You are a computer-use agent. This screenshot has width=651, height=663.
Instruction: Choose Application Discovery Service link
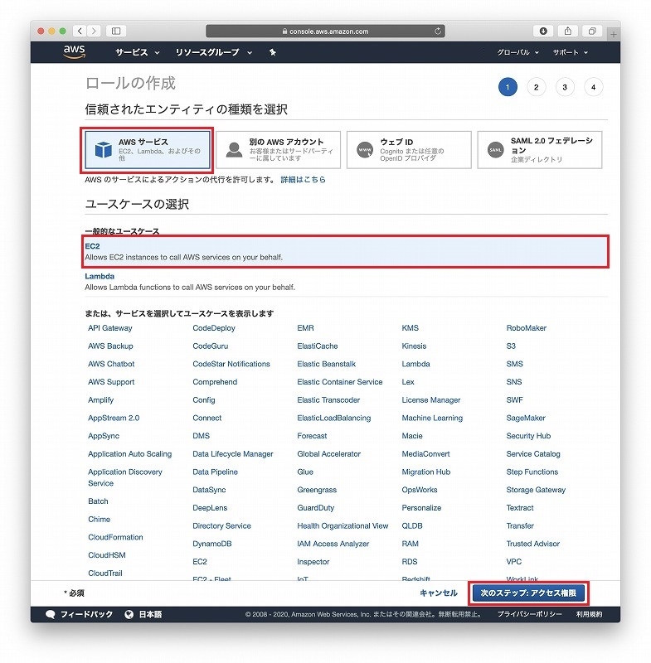[x=125, y=477]
